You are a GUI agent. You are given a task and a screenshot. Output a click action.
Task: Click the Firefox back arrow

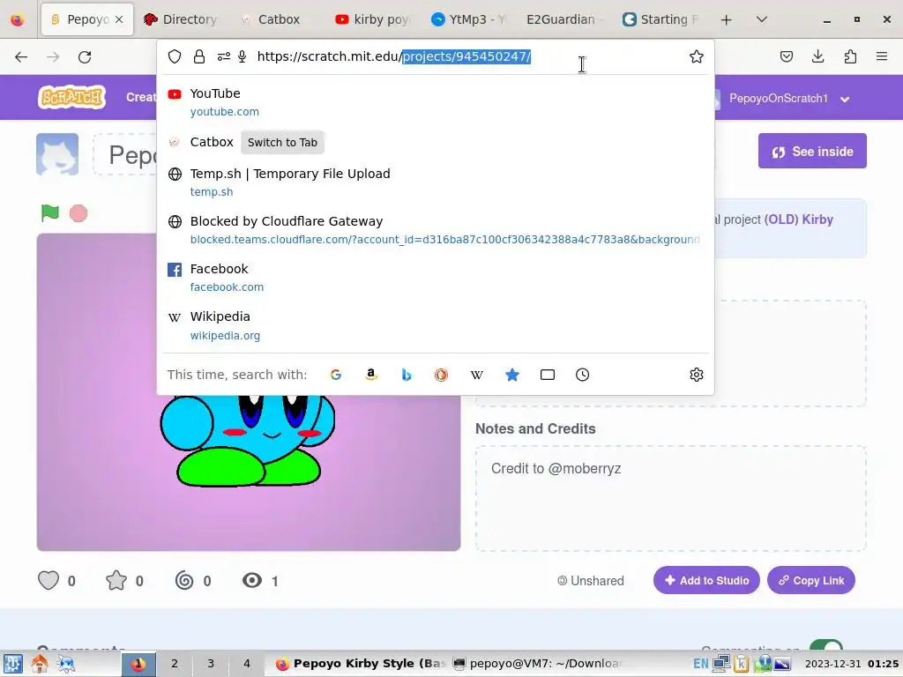(21, 57)
